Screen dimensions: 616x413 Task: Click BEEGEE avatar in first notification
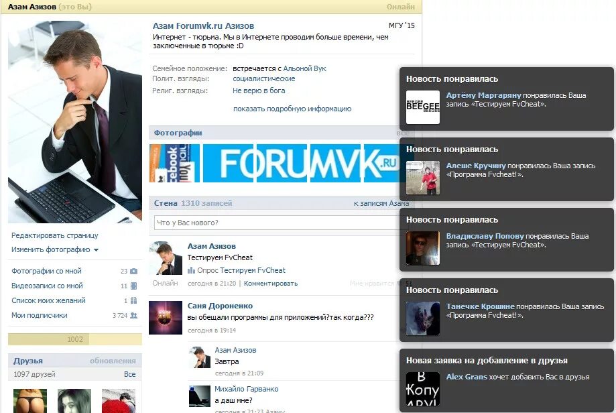tap(423, 107)
